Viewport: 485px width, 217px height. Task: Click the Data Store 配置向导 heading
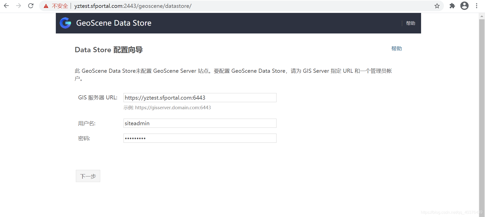click(109, 50)
